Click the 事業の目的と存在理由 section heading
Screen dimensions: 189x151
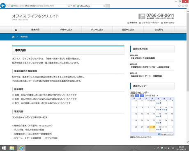(25, 71)
